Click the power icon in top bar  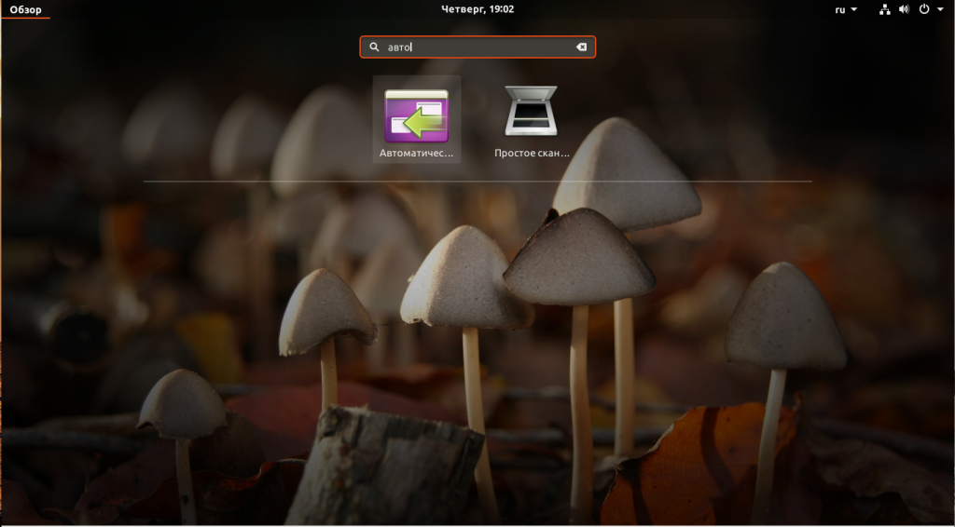(x=924, y=9)
